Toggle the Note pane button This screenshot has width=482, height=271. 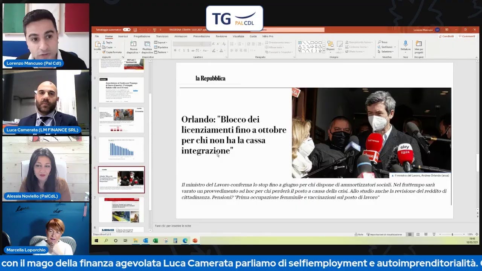pyautogui.click(x=359, y=234)
